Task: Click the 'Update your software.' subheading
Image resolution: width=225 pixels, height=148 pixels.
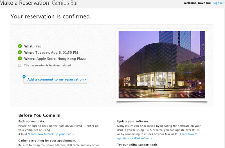Action: pos(133,121)
